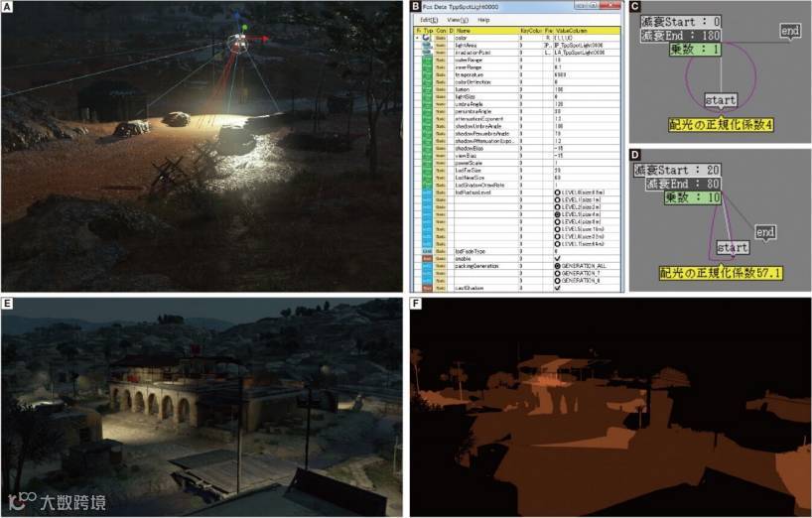Click the green type badge on the umbraAngle row
This screenshot has height=518, width=812.
[427, 104]
